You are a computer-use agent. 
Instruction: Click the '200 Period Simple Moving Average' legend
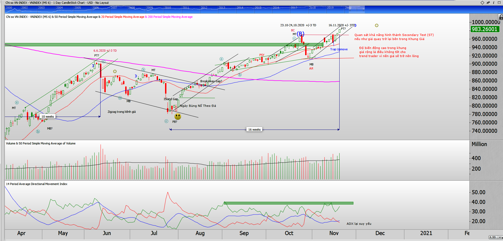170,17
